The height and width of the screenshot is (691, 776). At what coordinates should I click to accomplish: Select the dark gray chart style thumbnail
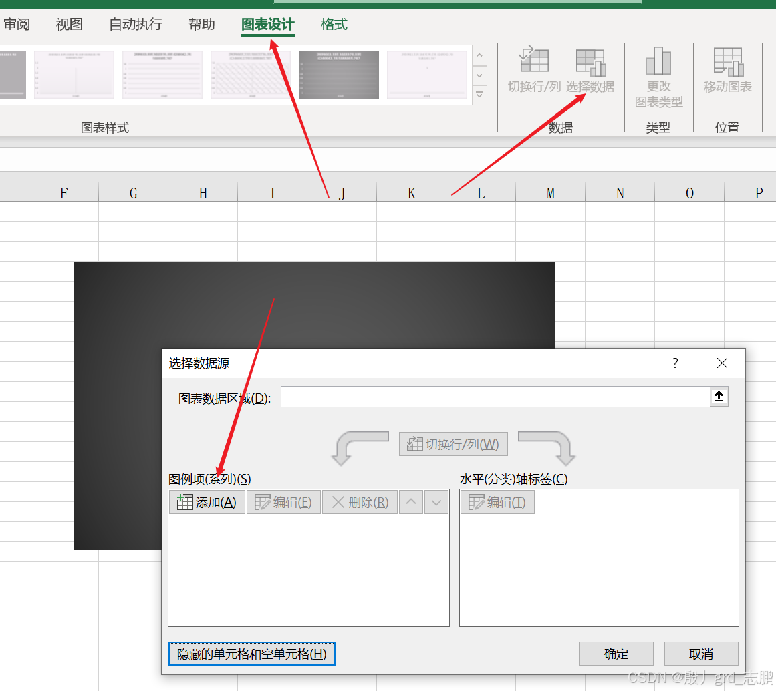coord(339,75)
